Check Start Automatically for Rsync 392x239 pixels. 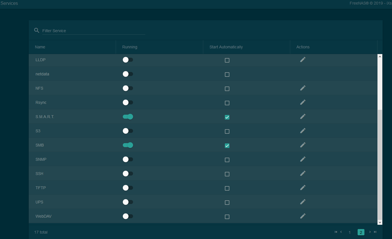coord(227,103)
